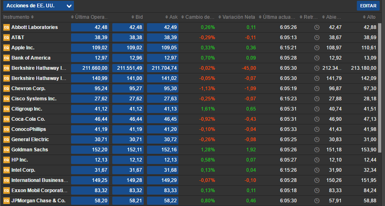Click Apple Inc. bid price 109,02
The image size is (385, 206).
128,48
